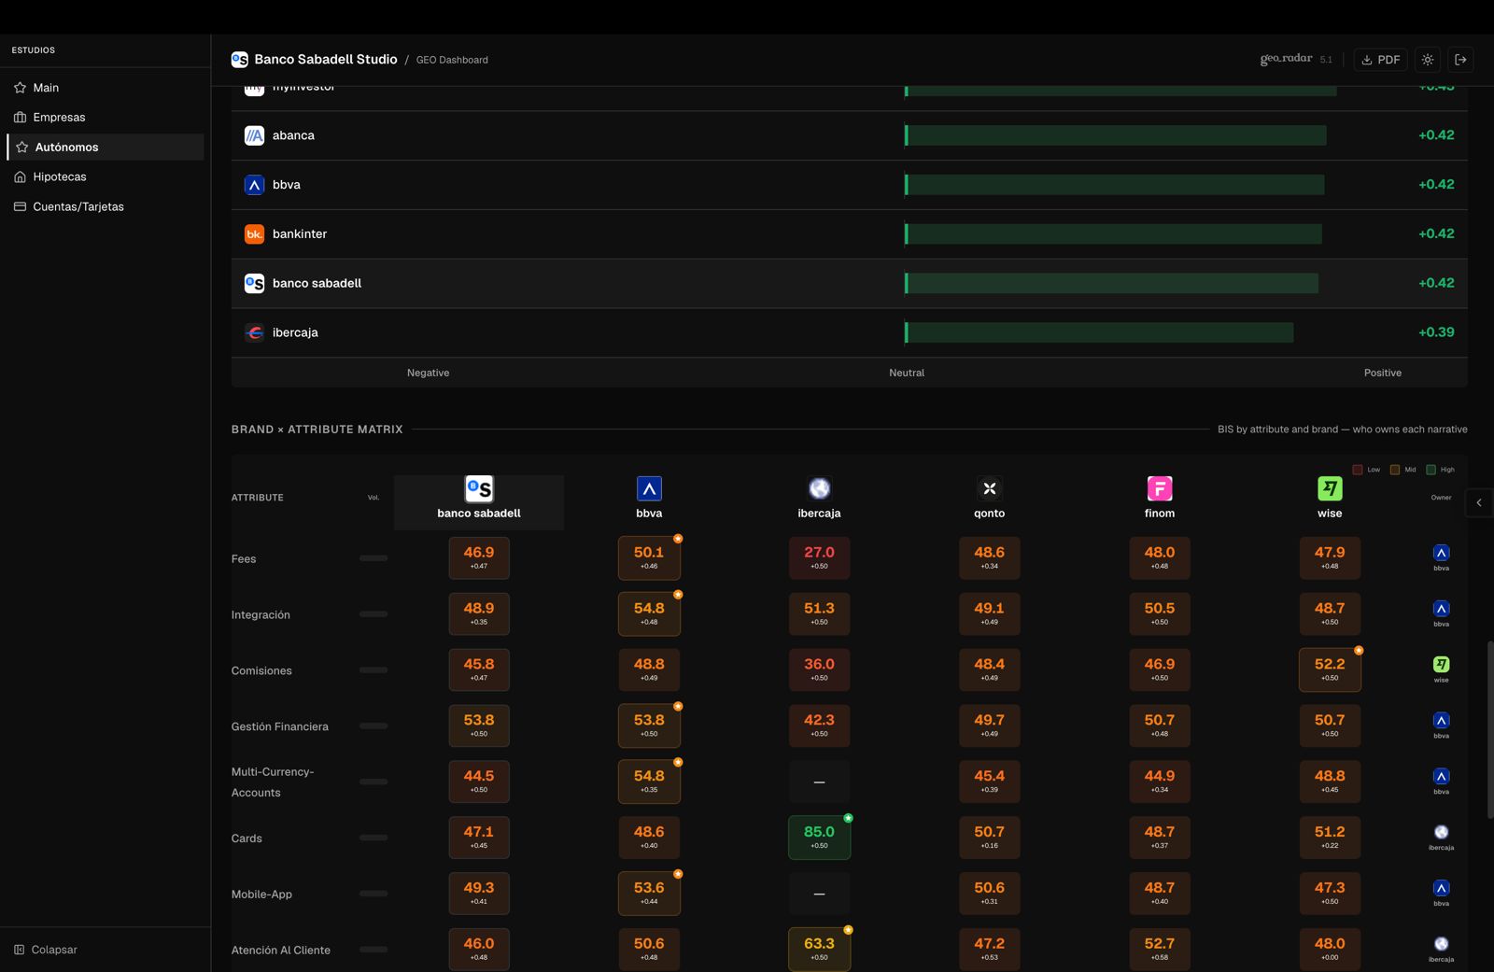Image resolution: width=1494 pixels, height=972 pixels.
Task: Click the abanca row in sentiment list
Action: [x=293, y=135]
